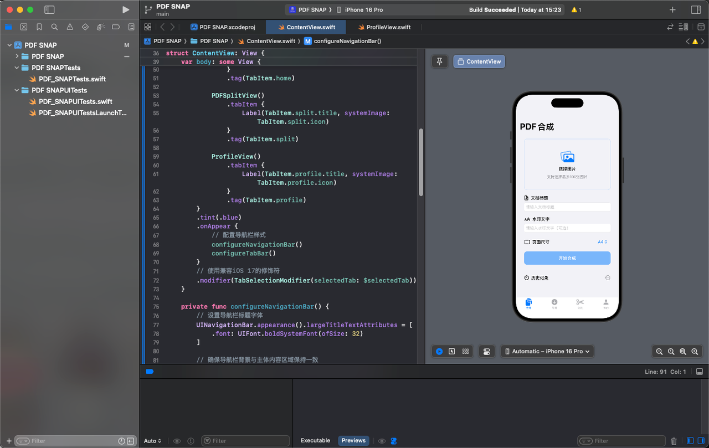Show source-controlled files filter
This screenshot has height=448, width=709.
(131, 441)
